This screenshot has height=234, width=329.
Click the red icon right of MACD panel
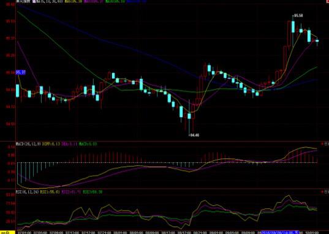coord(322,144)
